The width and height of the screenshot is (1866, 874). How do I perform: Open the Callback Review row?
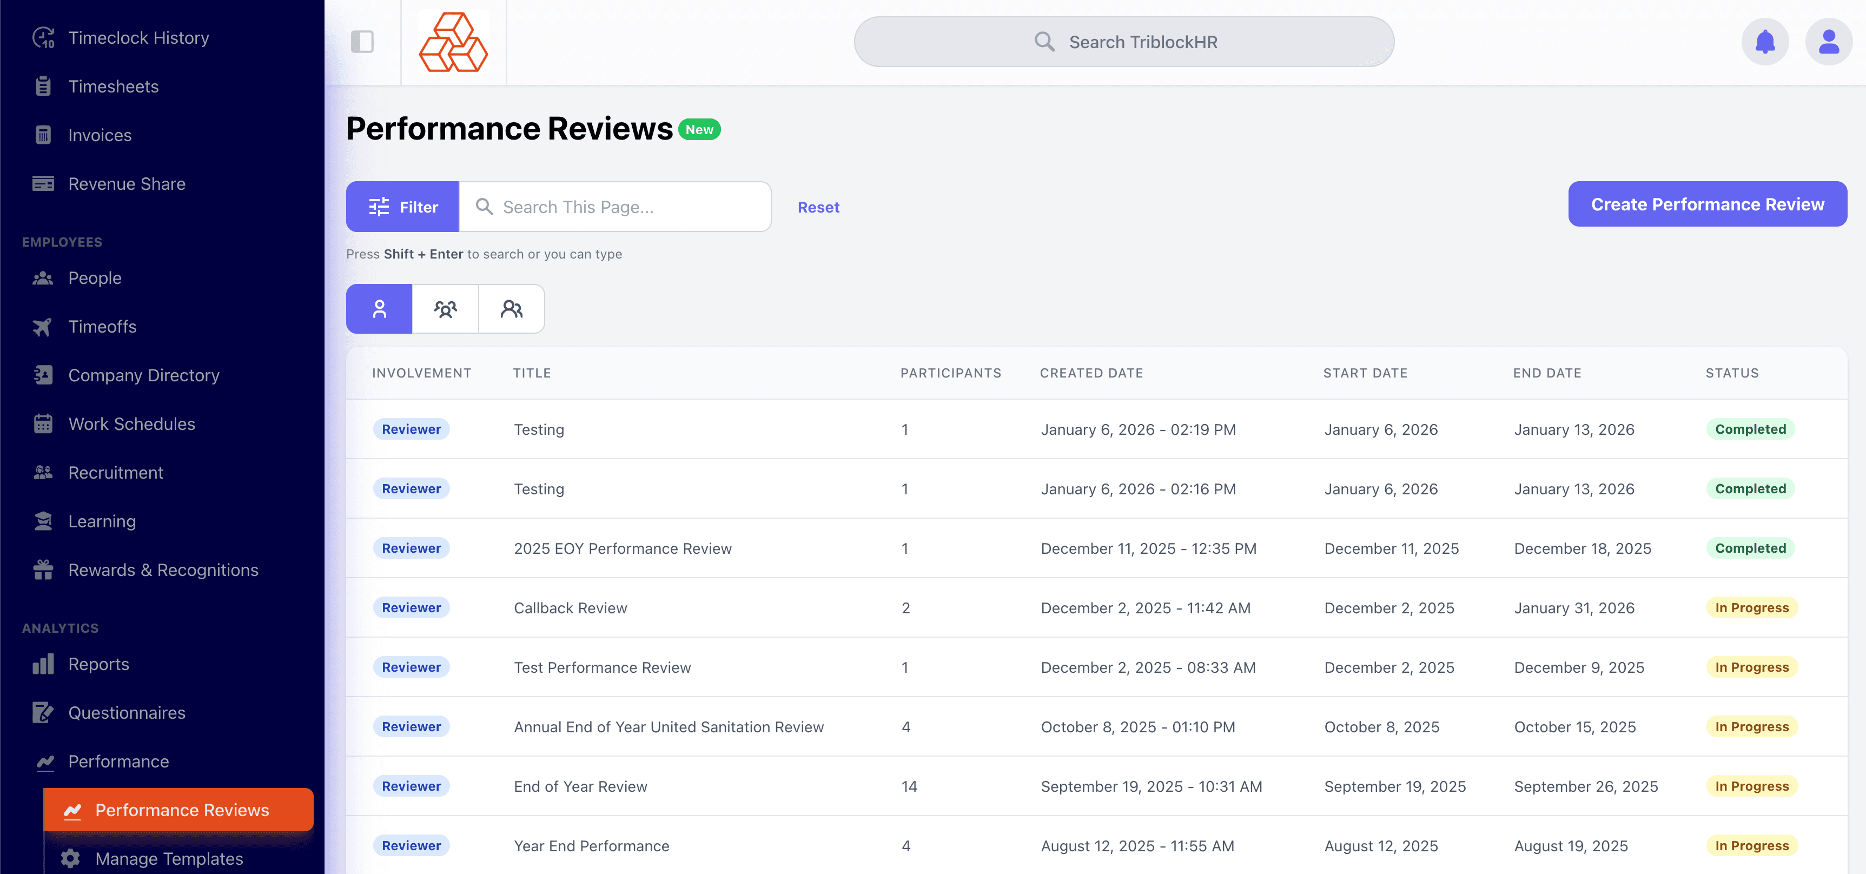tap(570, 608)
